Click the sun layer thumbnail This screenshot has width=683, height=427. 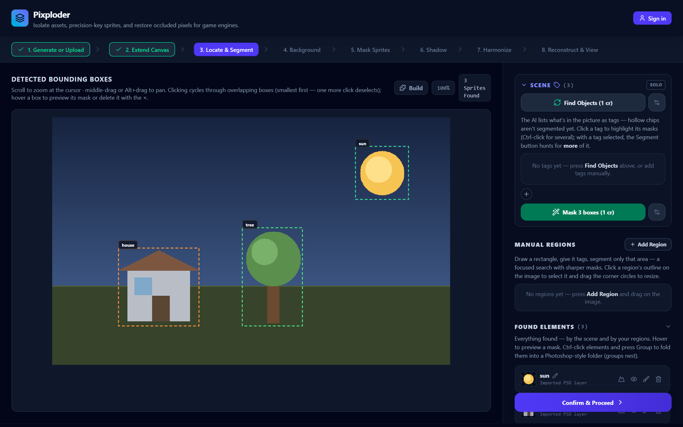pos(528,379)
